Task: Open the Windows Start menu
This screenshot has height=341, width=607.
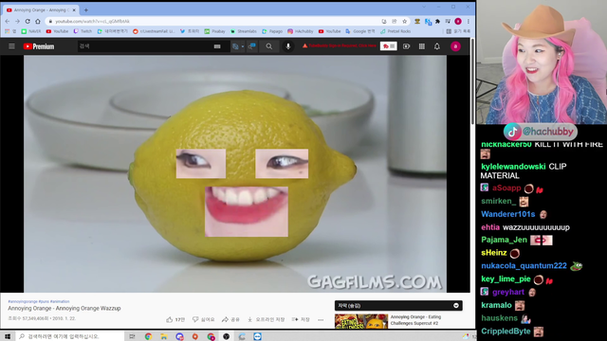Action: 8,336
